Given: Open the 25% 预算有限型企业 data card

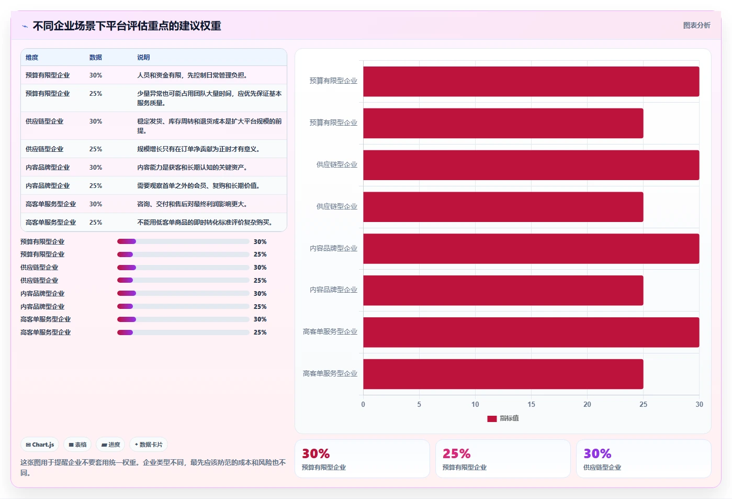Looking at the screenshot, I should pyautogui.click(x=503, y=459).
